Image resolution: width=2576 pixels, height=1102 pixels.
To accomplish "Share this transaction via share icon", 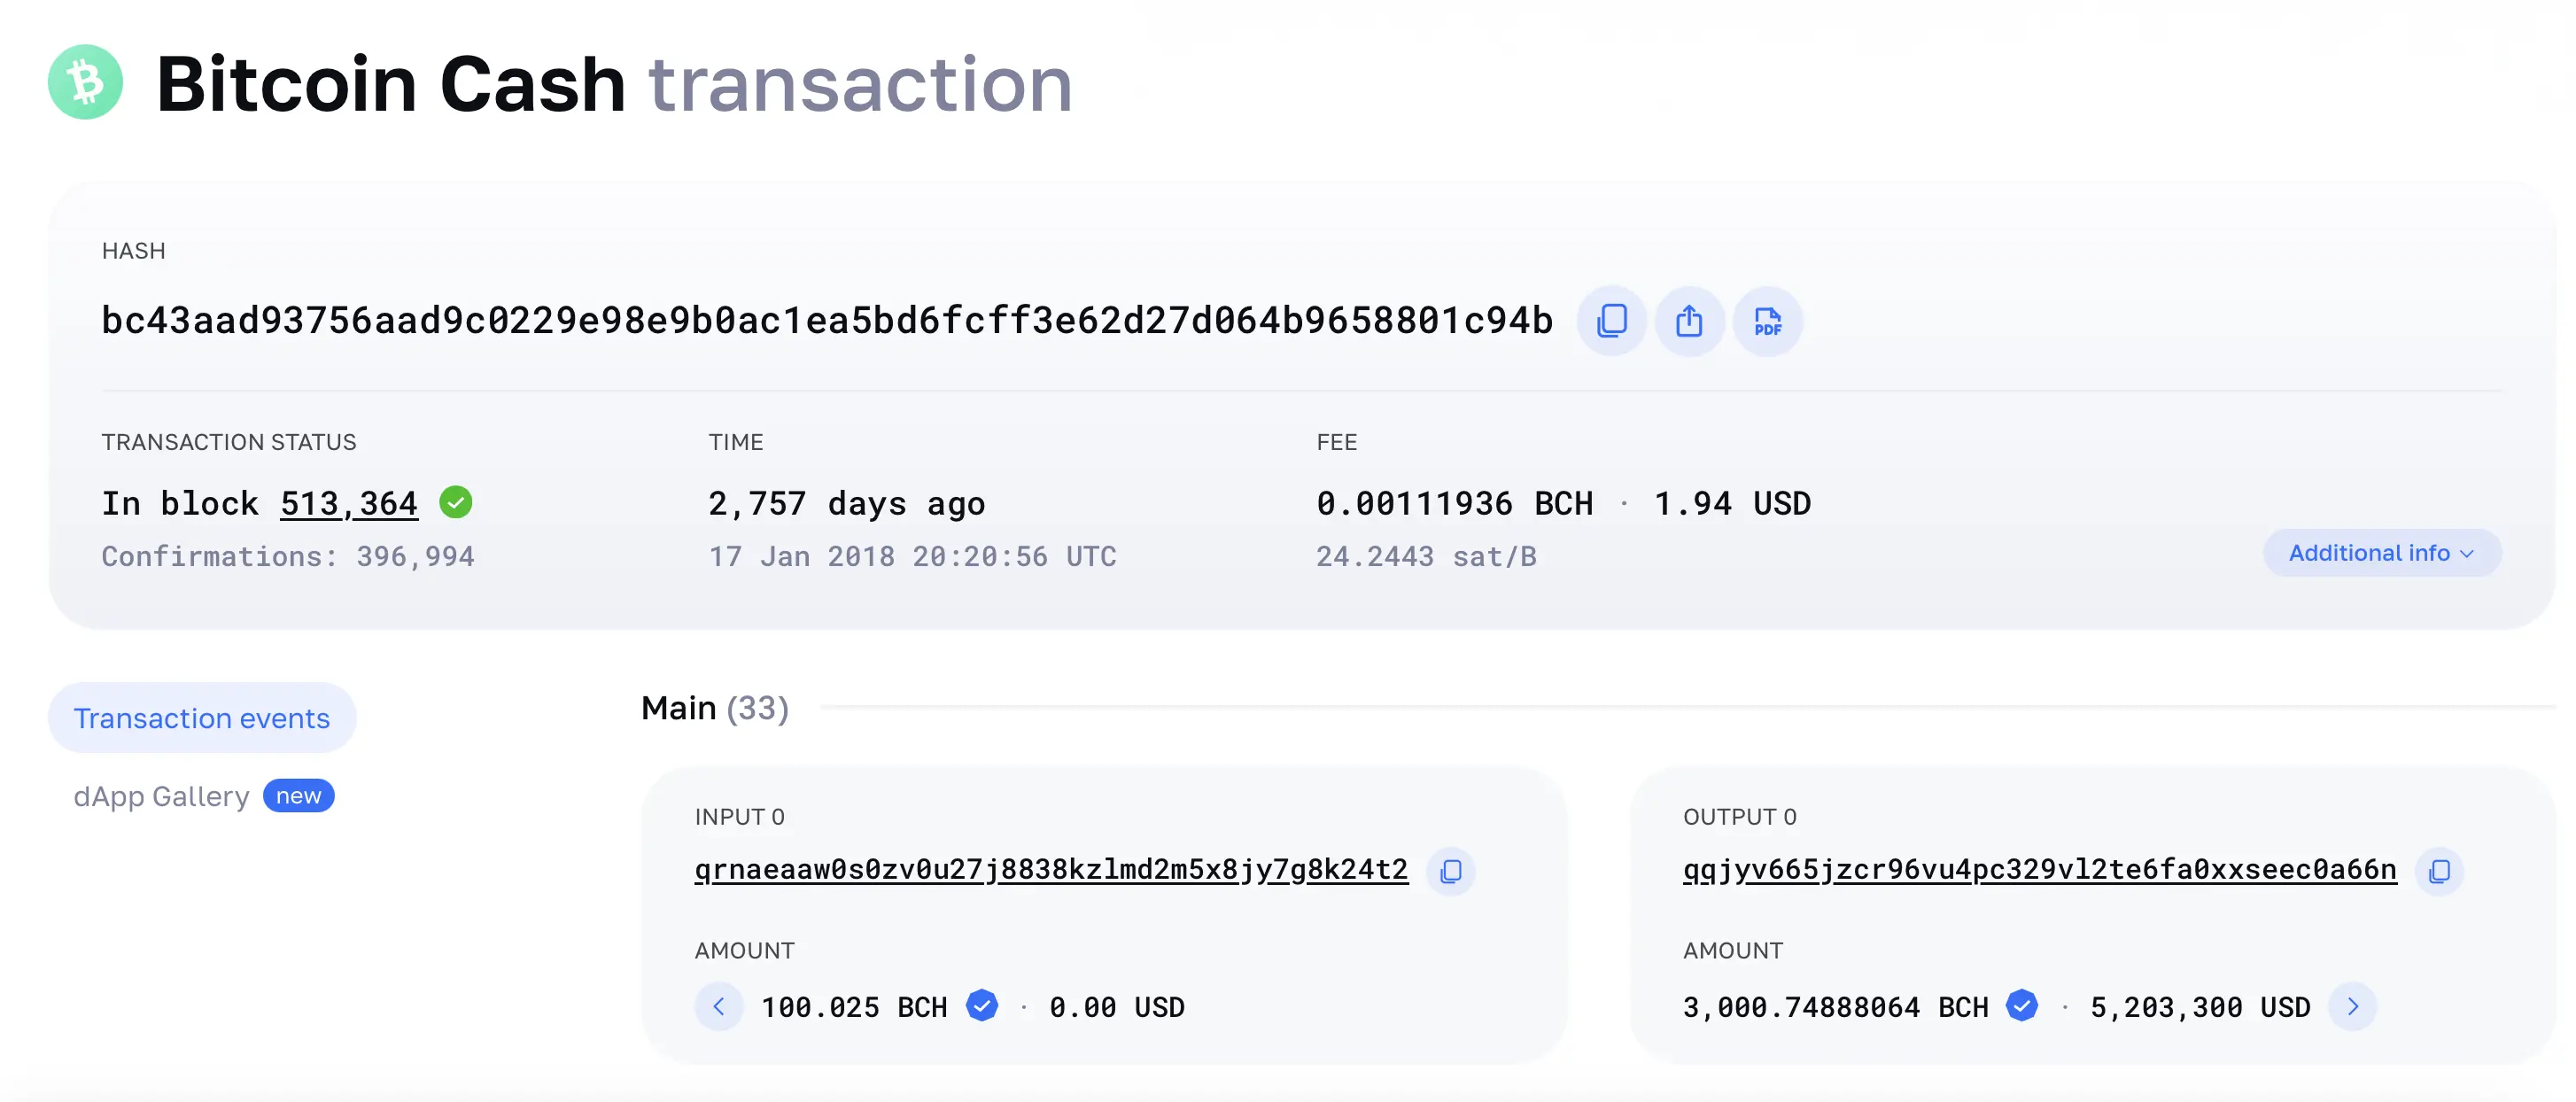I will click(1689, 321).
